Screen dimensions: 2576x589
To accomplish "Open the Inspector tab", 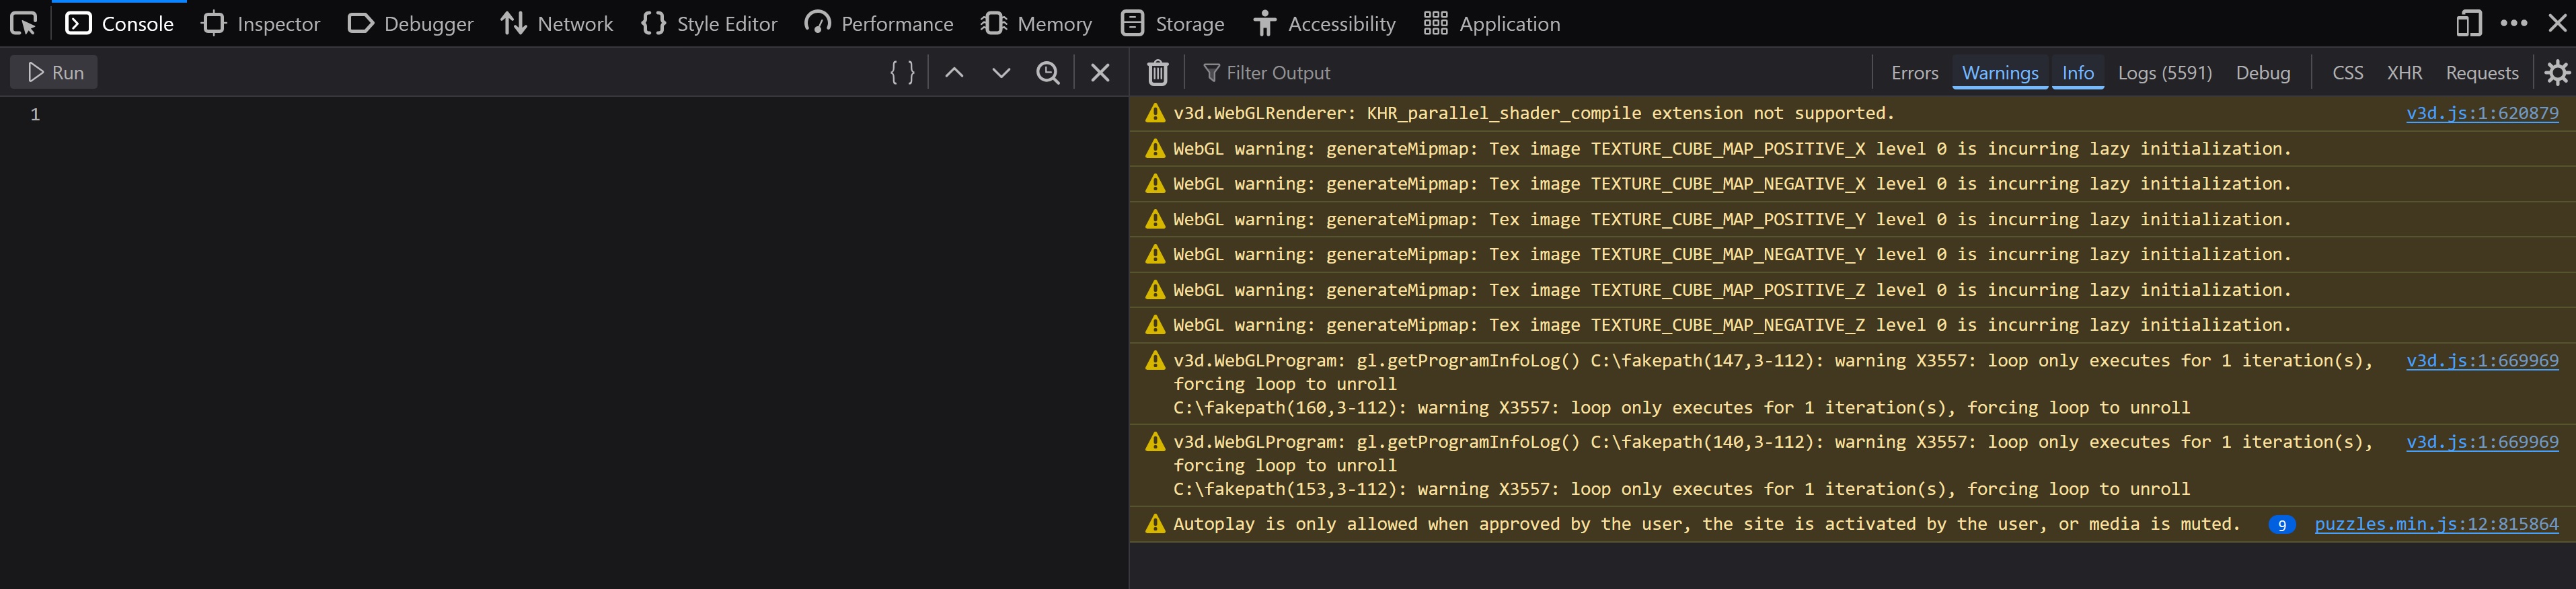I will (x=261, y=23).
